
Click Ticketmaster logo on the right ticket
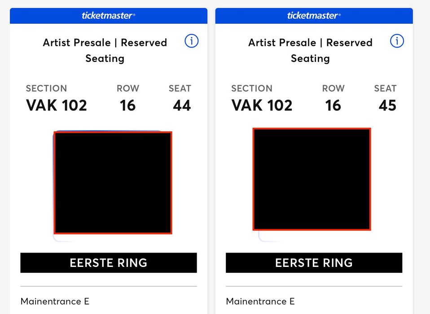point(314,16)
